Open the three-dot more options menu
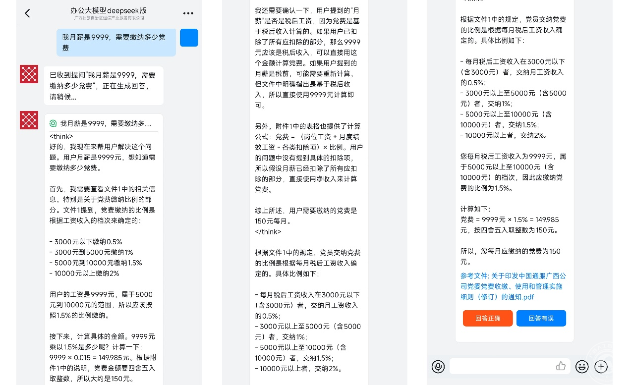This screenshot has width=629, height=385. (x=188, y=13)
